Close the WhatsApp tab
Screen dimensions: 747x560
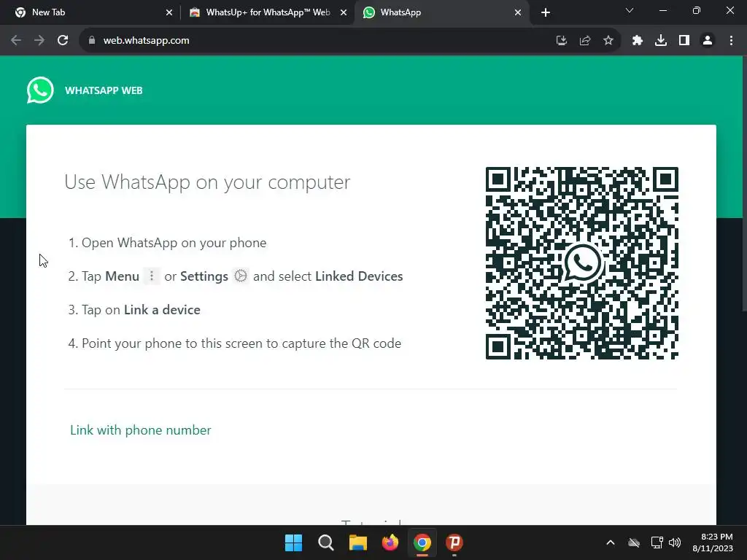click(518, 13)
